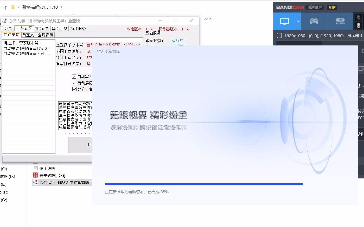The image size is (364, 227).
Task: Click the 管家打开名字 label
Action: tap(69, 64)
